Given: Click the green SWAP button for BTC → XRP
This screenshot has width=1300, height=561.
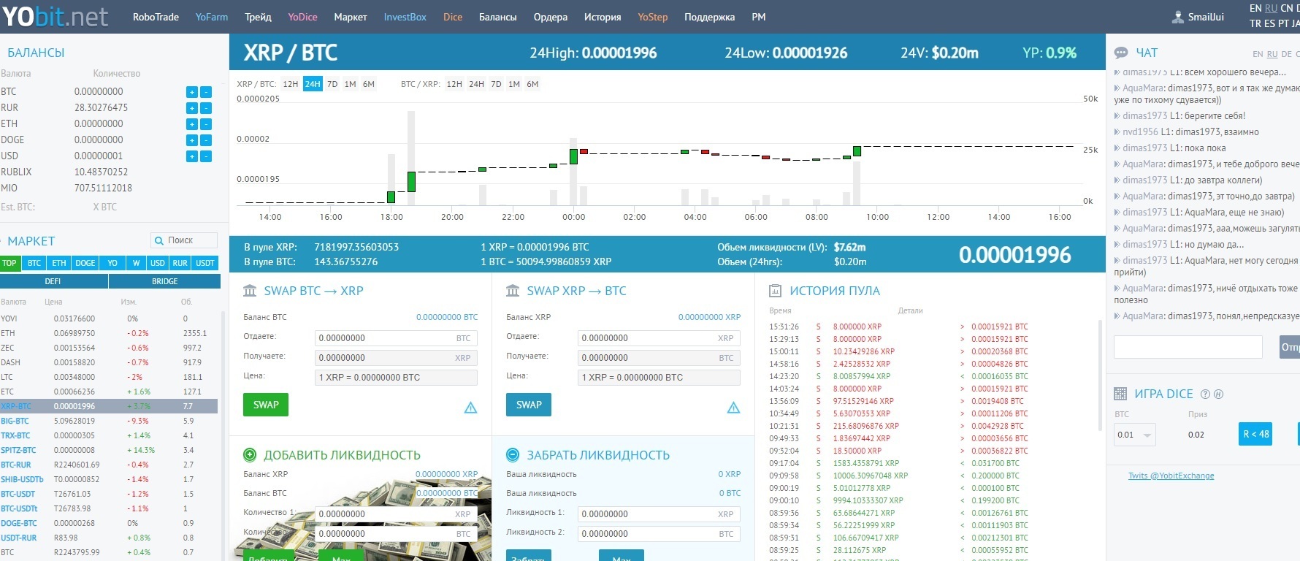Looking at the screenshot, I should tap(266, 405).
